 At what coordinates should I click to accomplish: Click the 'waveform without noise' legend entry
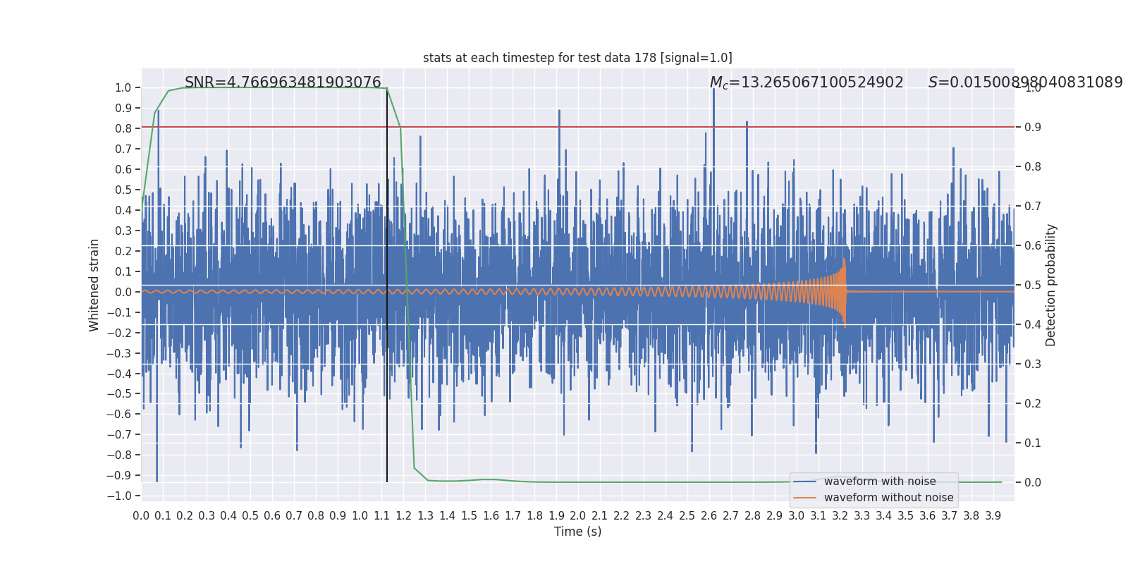(888, 498)
